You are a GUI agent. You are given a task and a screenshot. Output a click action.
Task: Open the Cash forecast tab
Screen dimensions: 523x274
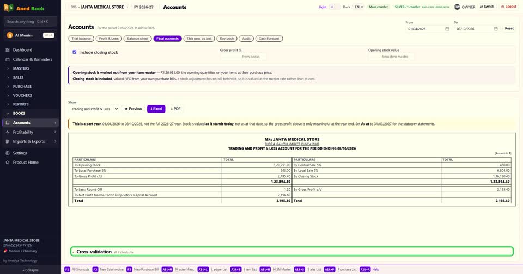pyautogui.click(x=269, y=39)
